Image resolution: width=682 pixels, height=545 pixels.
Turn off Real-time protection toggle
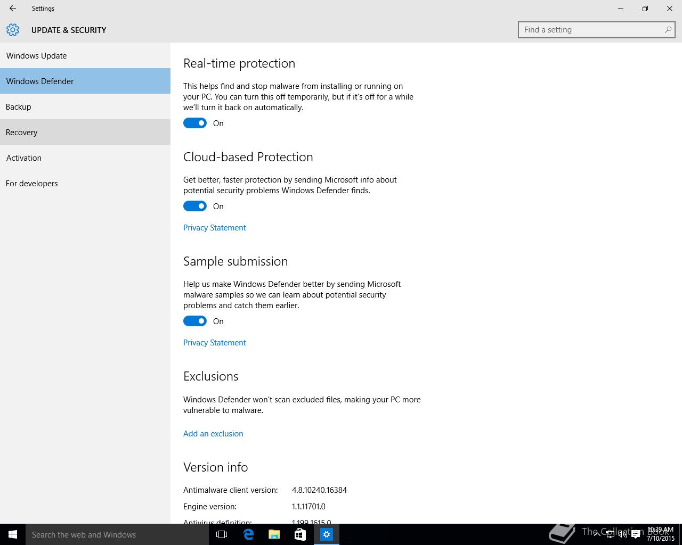195,123
